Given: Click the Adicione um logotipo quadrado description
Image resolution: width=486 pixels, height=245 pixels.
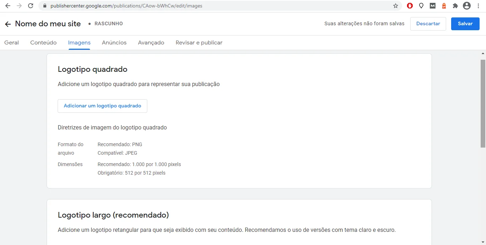Looking at the screenshot, I should point(139,84).
